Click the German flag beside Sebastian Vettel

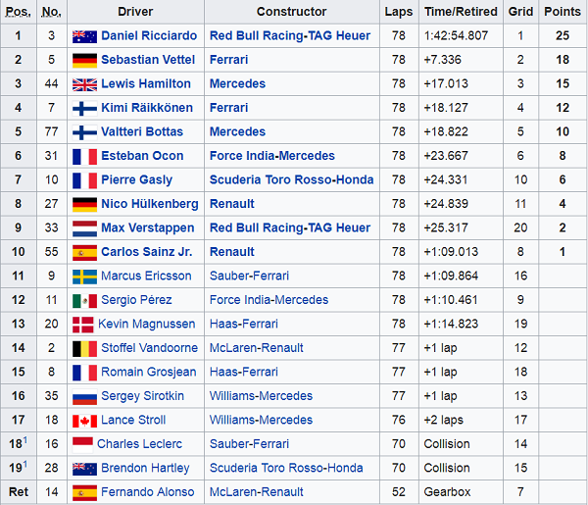(x=84, y=61)
